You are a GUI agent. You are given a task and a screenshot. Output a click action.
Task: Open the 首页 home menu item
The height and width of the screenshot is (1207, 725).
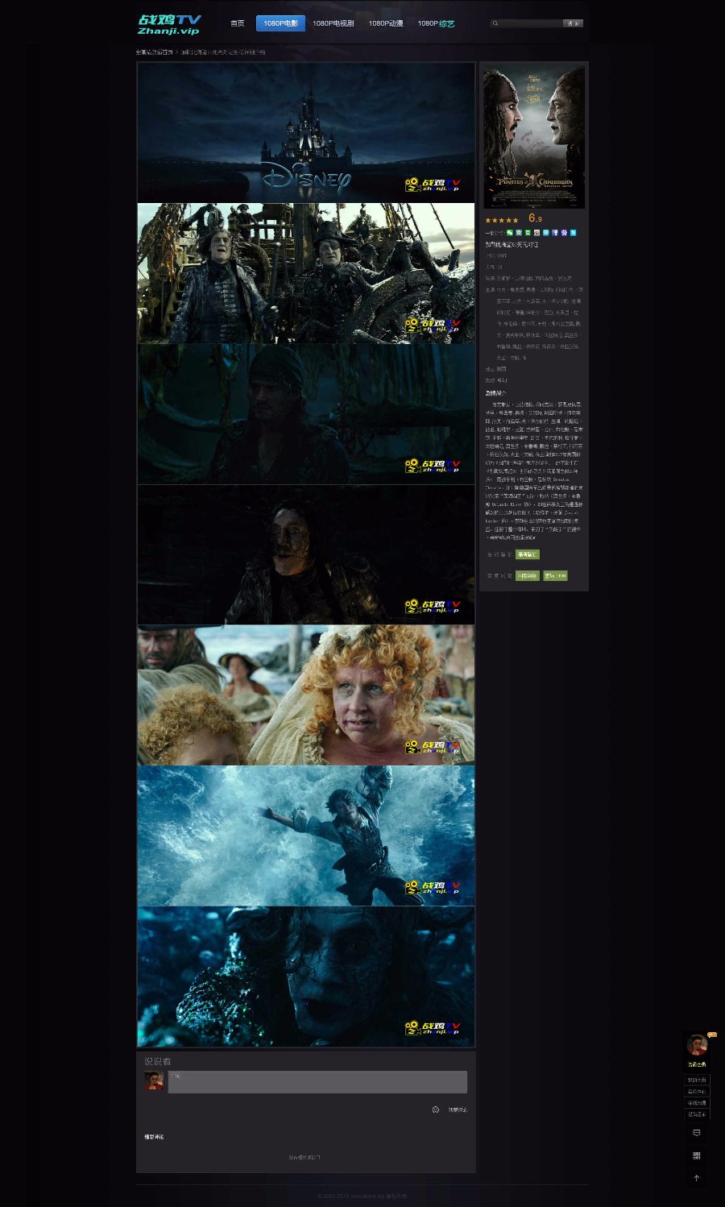[x=238, y=23]
